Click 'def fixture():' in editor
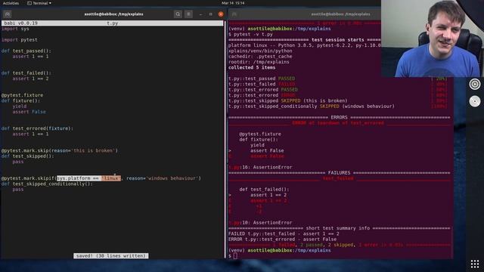484x272 pixels. (20, 100)
